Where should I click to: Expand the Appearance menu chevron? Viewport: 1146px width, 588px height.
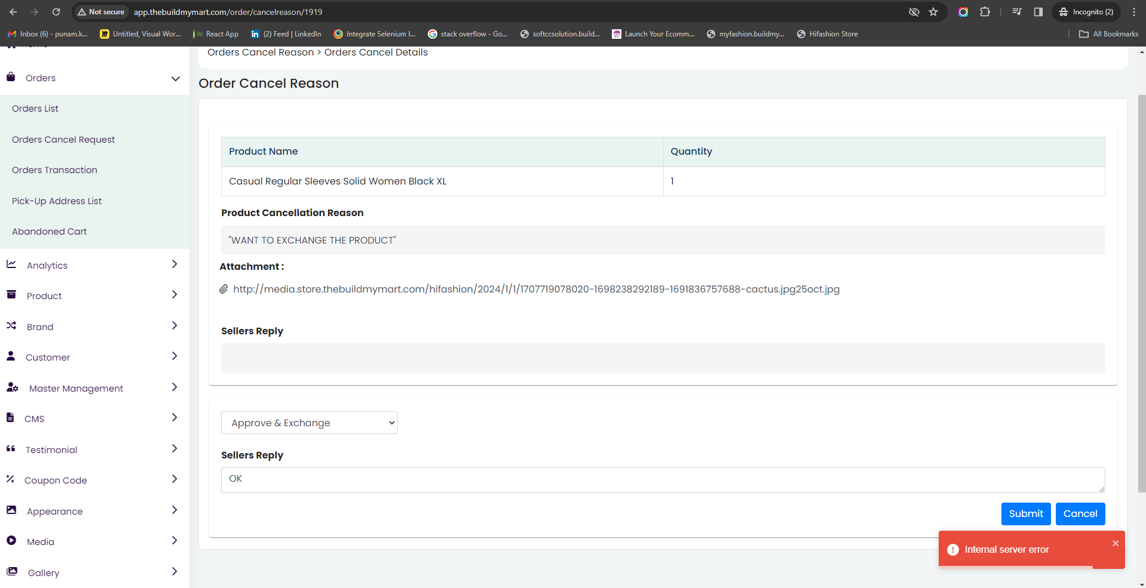(x=174, y=510)
